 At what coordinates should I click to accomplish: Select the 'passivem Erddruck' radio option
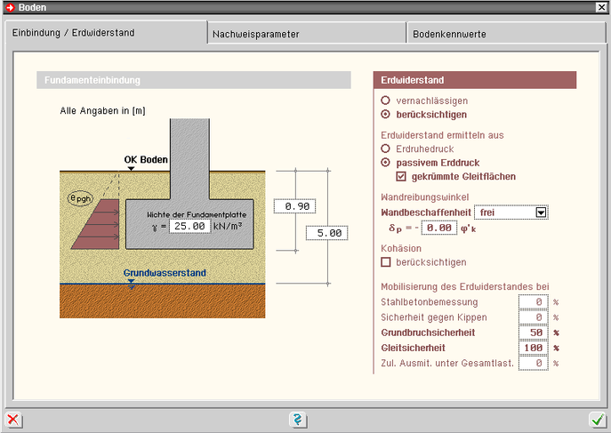click(x=385, y=163)
